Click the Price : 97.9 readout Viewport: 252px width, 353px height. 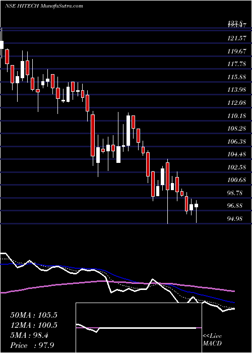click(32, 345)
